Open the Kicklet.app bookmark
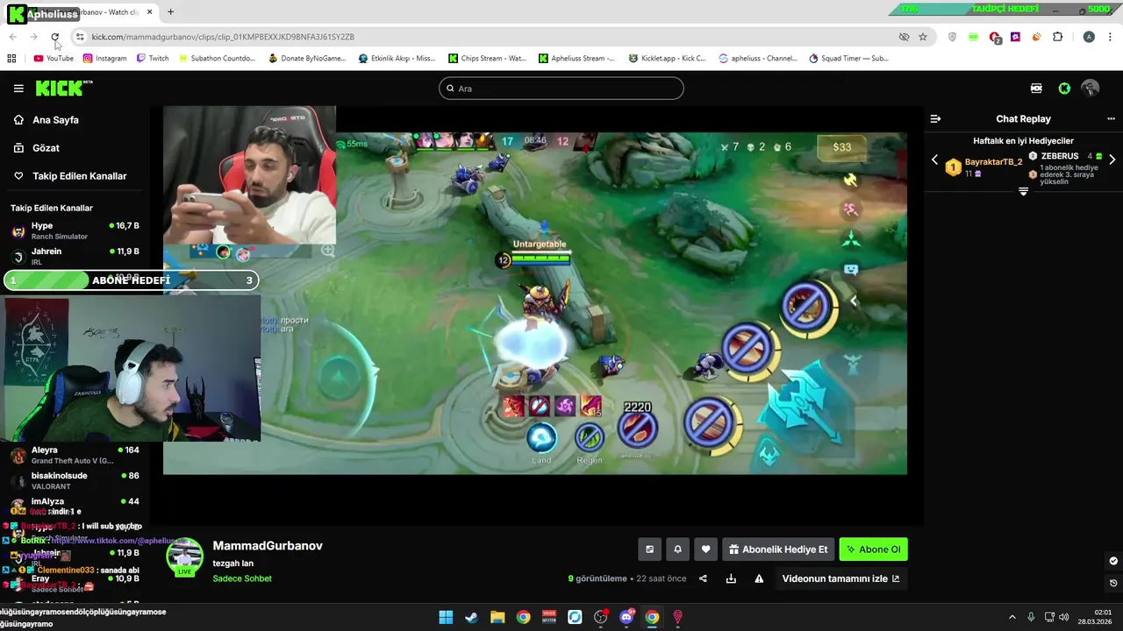This screenshot has width=1123, height=631. (x=667, y=59)
